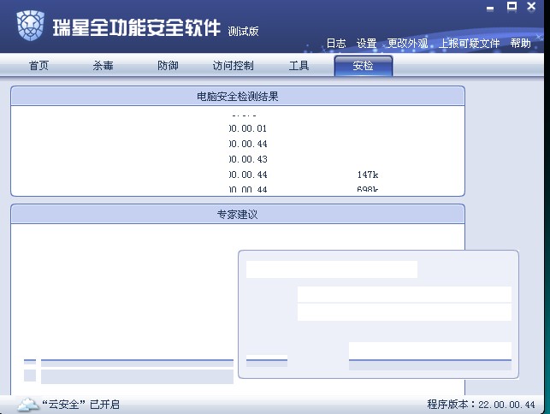Select the 00.00.01 version entry
This screenshot has height=414, width=550.
click(248, 128)
